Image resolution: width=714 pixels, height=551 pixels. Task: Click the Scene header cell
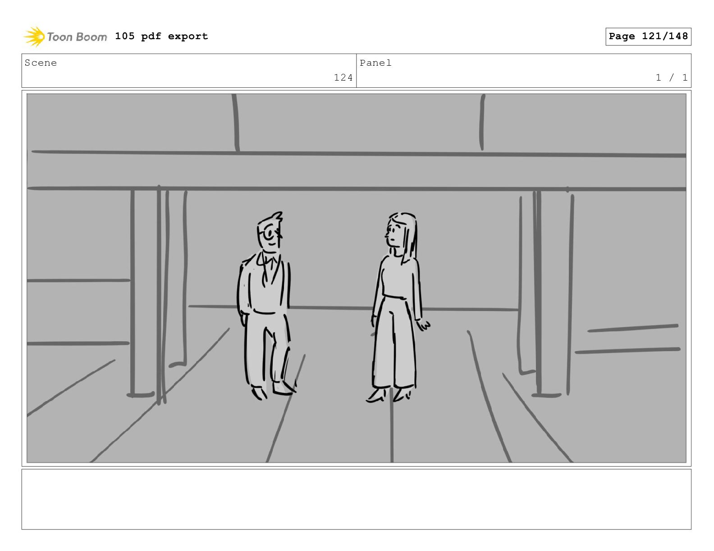(x=189, y=71)
